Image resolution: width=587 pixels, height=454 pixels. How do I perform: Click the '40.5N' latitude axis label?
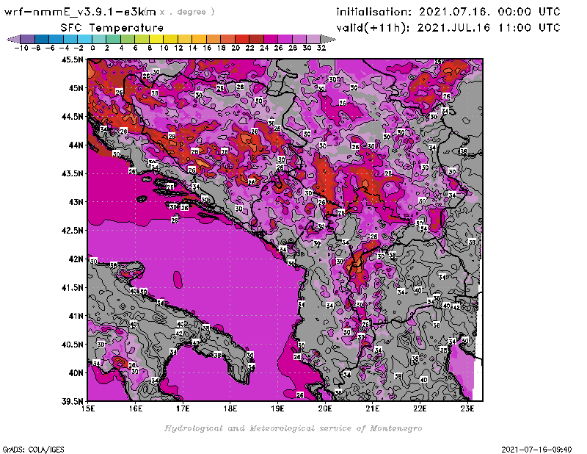[73, 344]
